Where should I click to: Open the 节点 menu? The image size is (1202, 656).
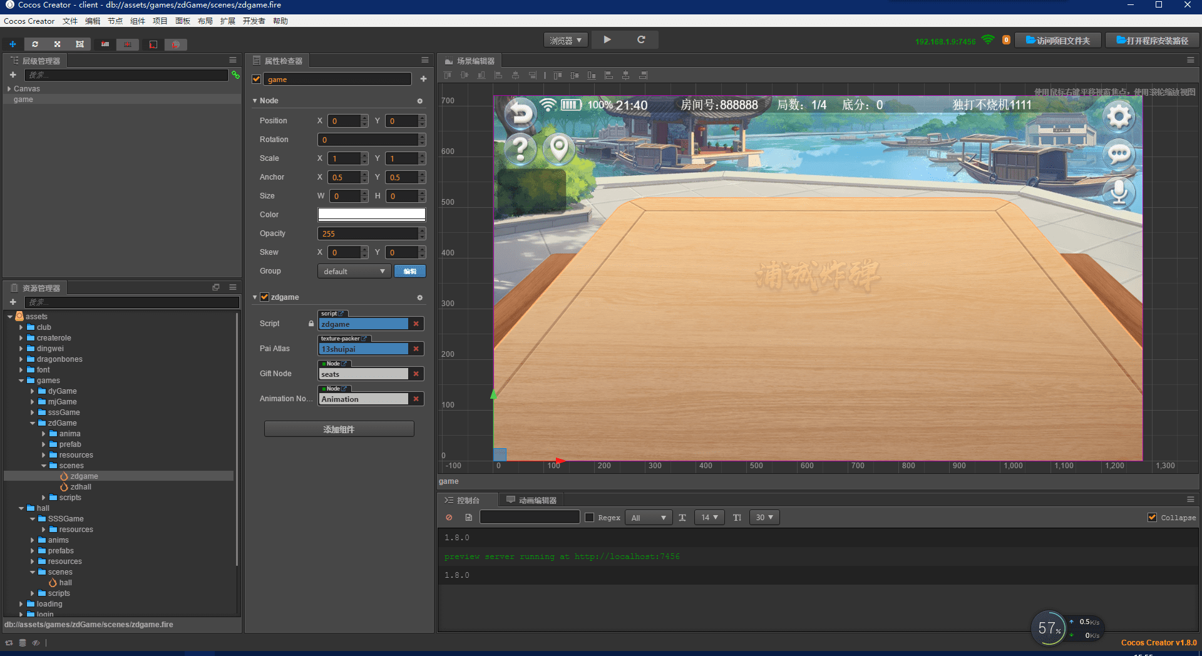[115, 21]
